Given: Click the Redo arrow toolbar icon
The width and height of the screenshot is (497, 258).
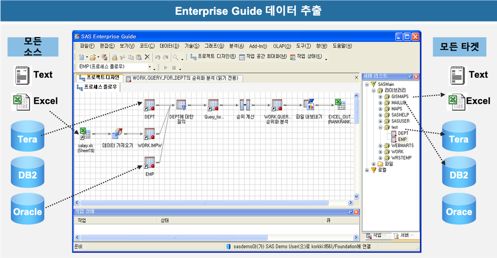Looking at the screenshot, I should click(165, 57).
